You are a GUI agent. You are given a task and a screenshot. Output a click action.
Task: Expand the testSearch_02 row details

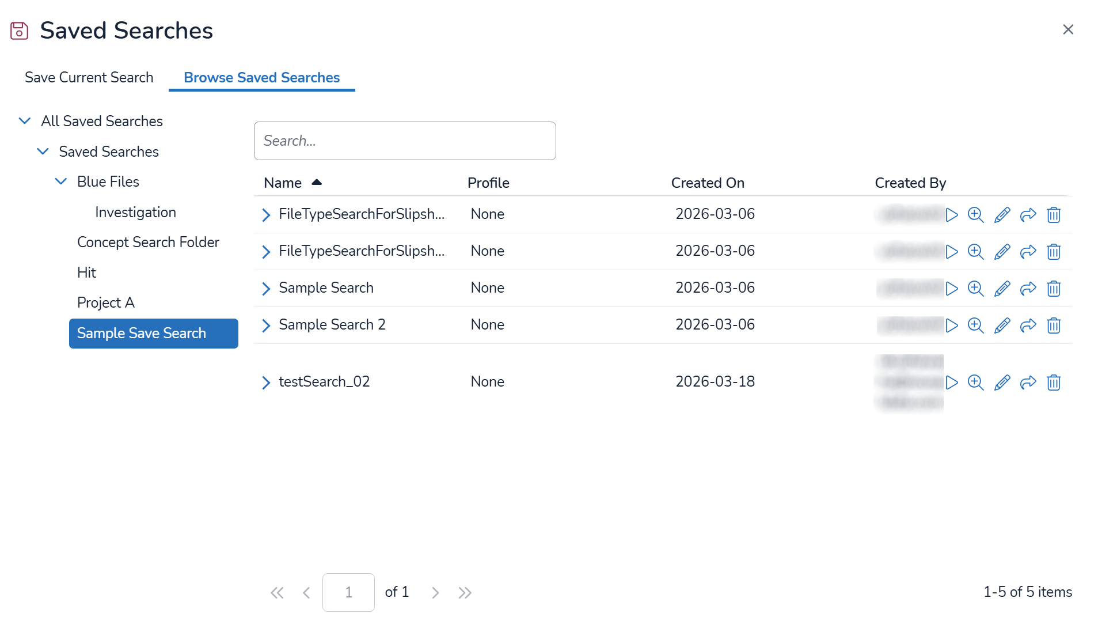(x=266, y=383)
